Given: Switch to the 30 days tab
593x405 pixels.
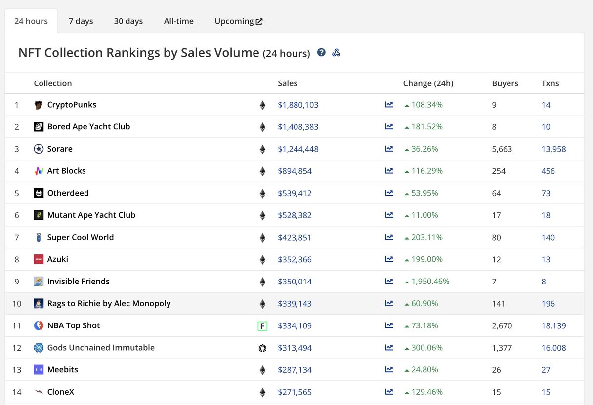Looking at the screenshot, I should pos(128,21).
